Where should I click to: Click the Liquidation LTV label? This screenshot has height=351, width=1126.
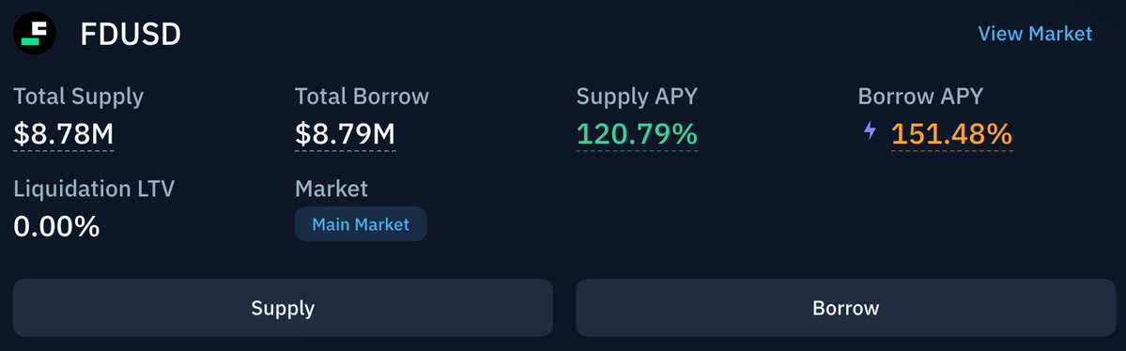coord(93,189)
